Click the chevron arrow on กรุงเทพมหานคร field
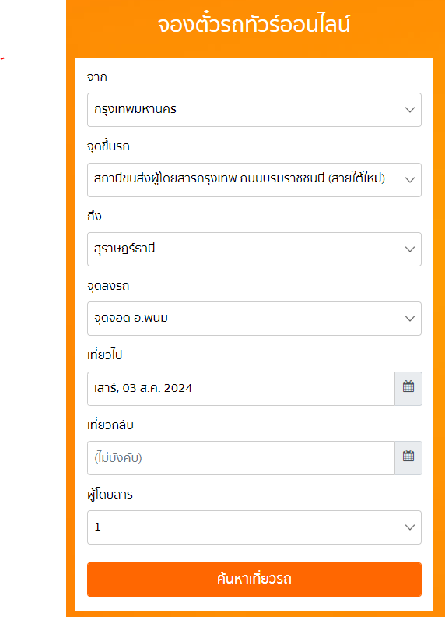Image resolution: width=445 pixels, height=617 pixels. 410,110
